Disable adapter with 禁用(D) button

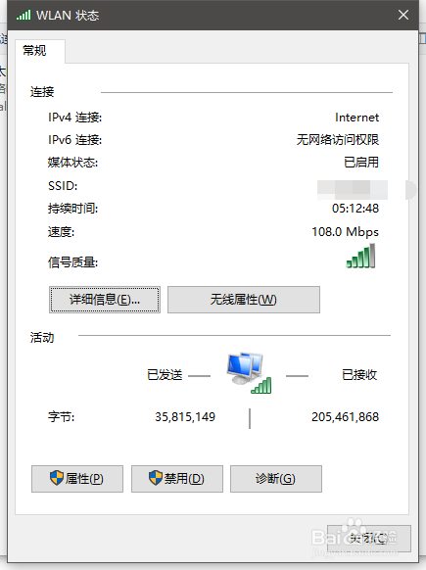coord(177,479)
